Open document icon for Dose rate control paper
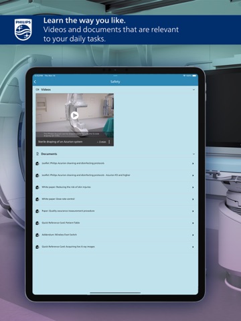This screenshot has width=241, height=321. pos(37,199)
